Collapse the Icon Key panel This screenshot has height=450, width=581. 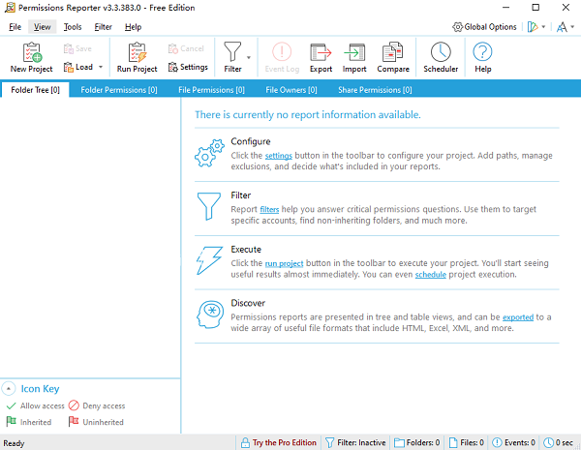point(8,389)
